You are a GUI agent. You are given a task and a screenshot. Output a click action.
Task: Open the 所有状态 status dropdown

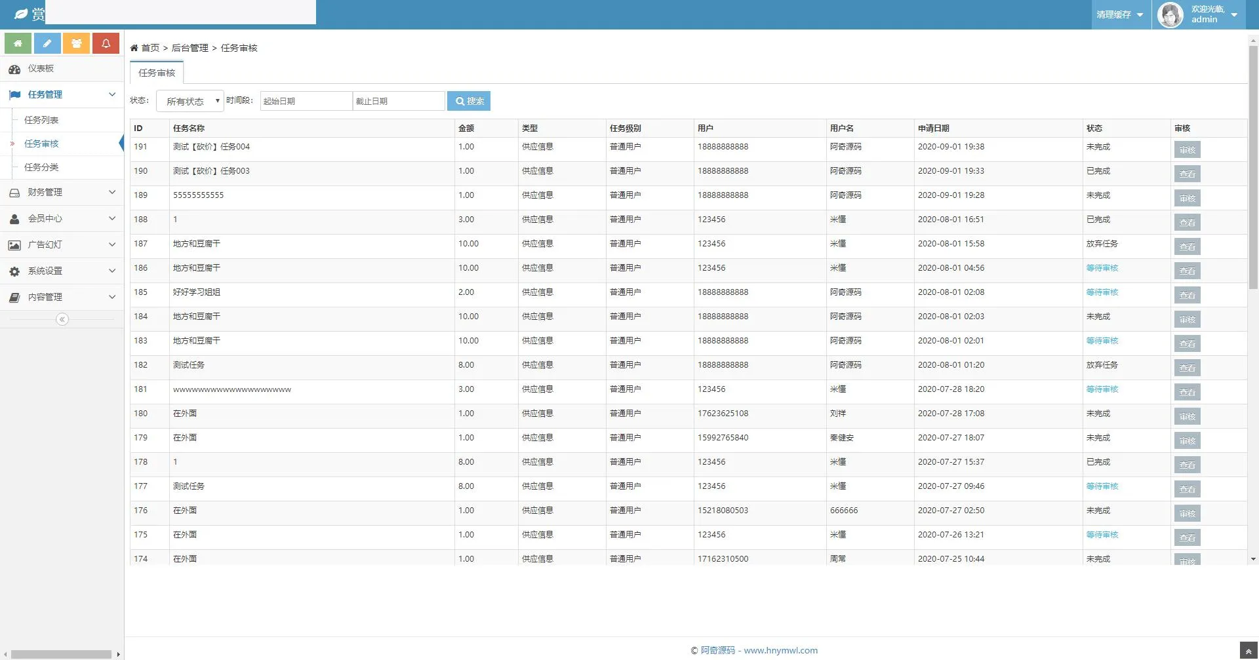(190, 101)
